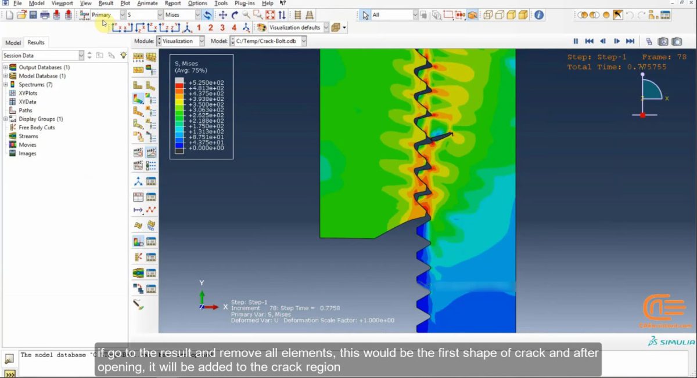Switch to the Model tab

(x=13, y=42)
